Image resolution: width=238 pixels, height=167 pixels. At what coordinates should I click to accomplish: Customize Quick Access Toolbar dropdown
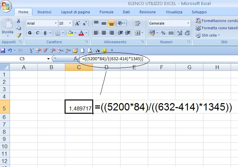point(112,50)
